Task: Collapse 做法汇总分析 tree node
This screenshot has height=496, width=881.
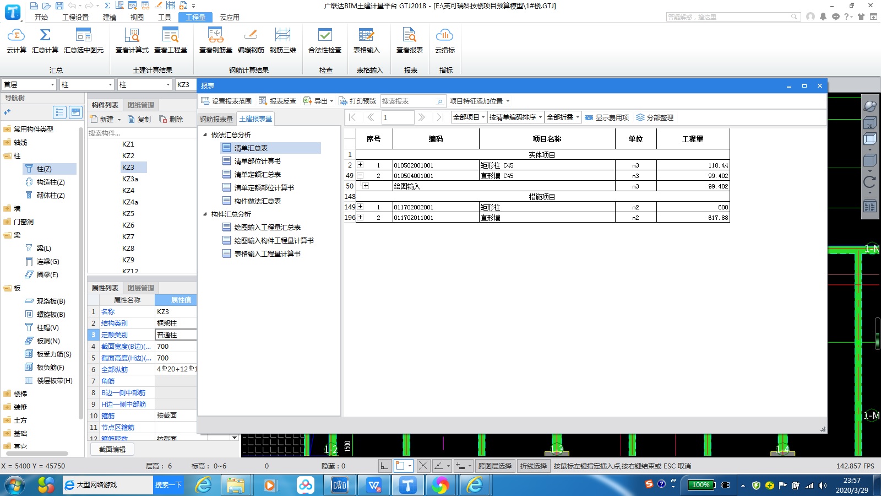Action: [x=205, y=134]
